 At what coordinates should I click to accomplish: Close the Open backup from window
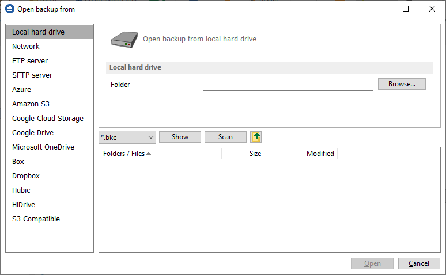[432, 9]
